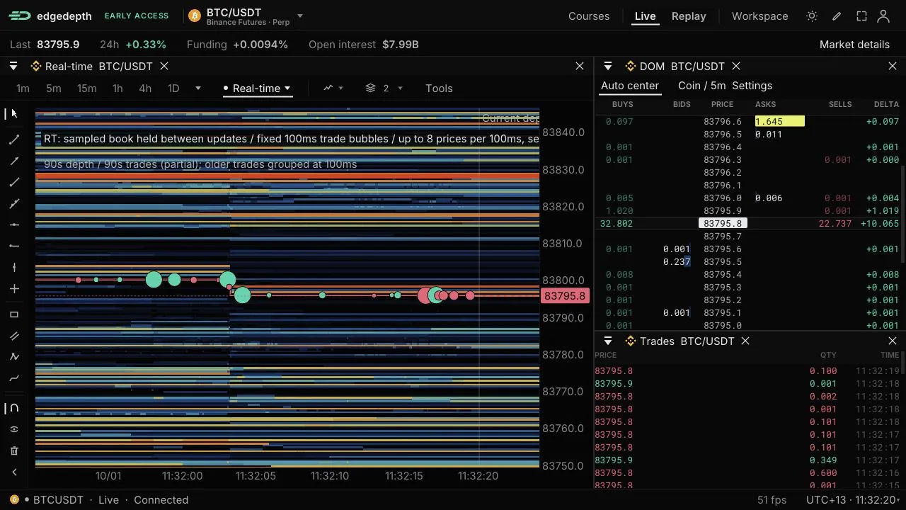Viewport: 906px width, 510px height.
Task: Open chart type line dropdown
Action: [x=333, y=89]
